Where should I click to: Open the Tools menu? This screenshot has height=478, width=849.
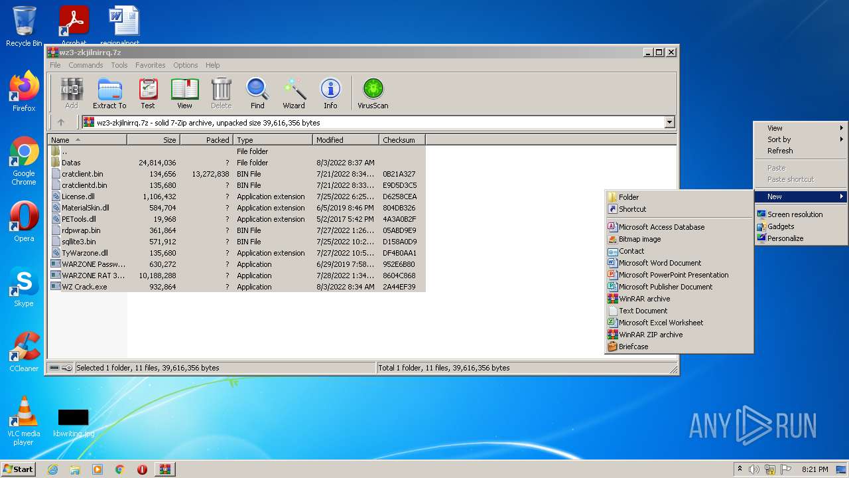coord(119,65)
